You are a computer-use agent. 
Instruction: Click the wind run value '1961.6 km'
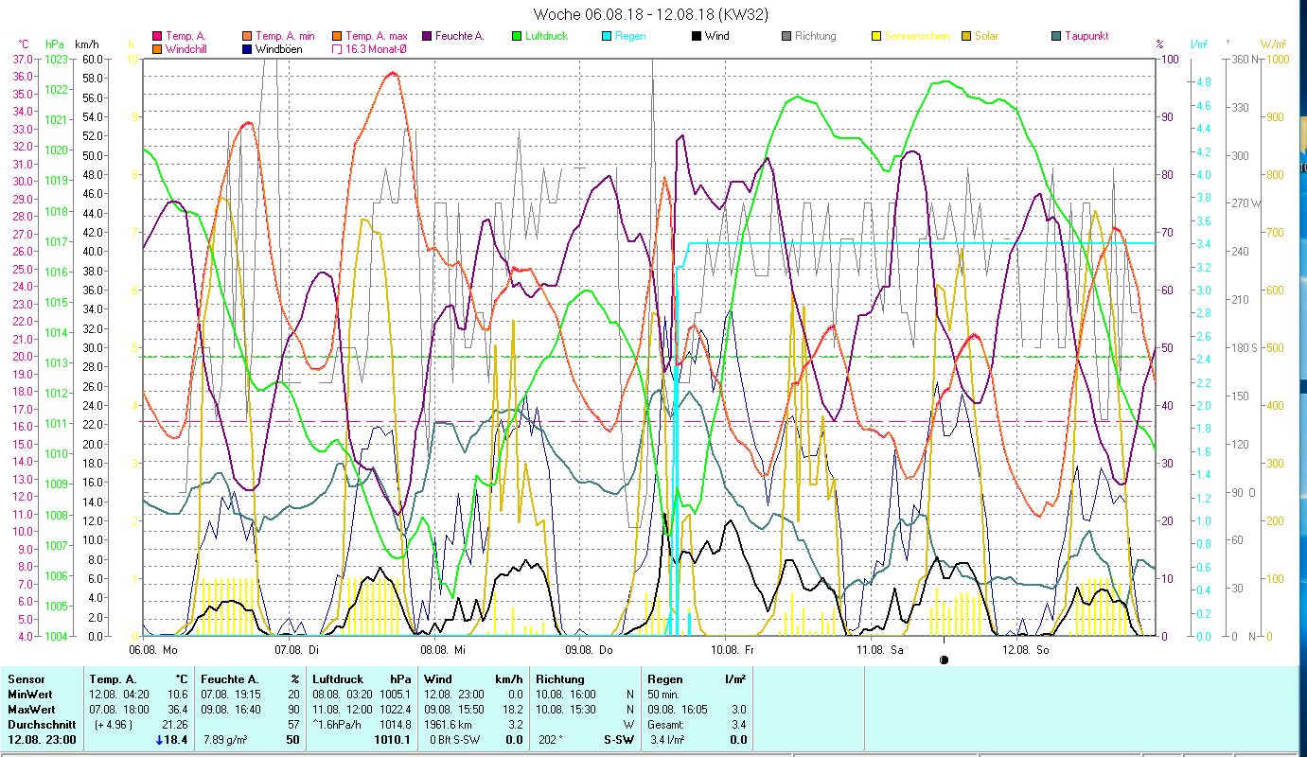(448, 725)
